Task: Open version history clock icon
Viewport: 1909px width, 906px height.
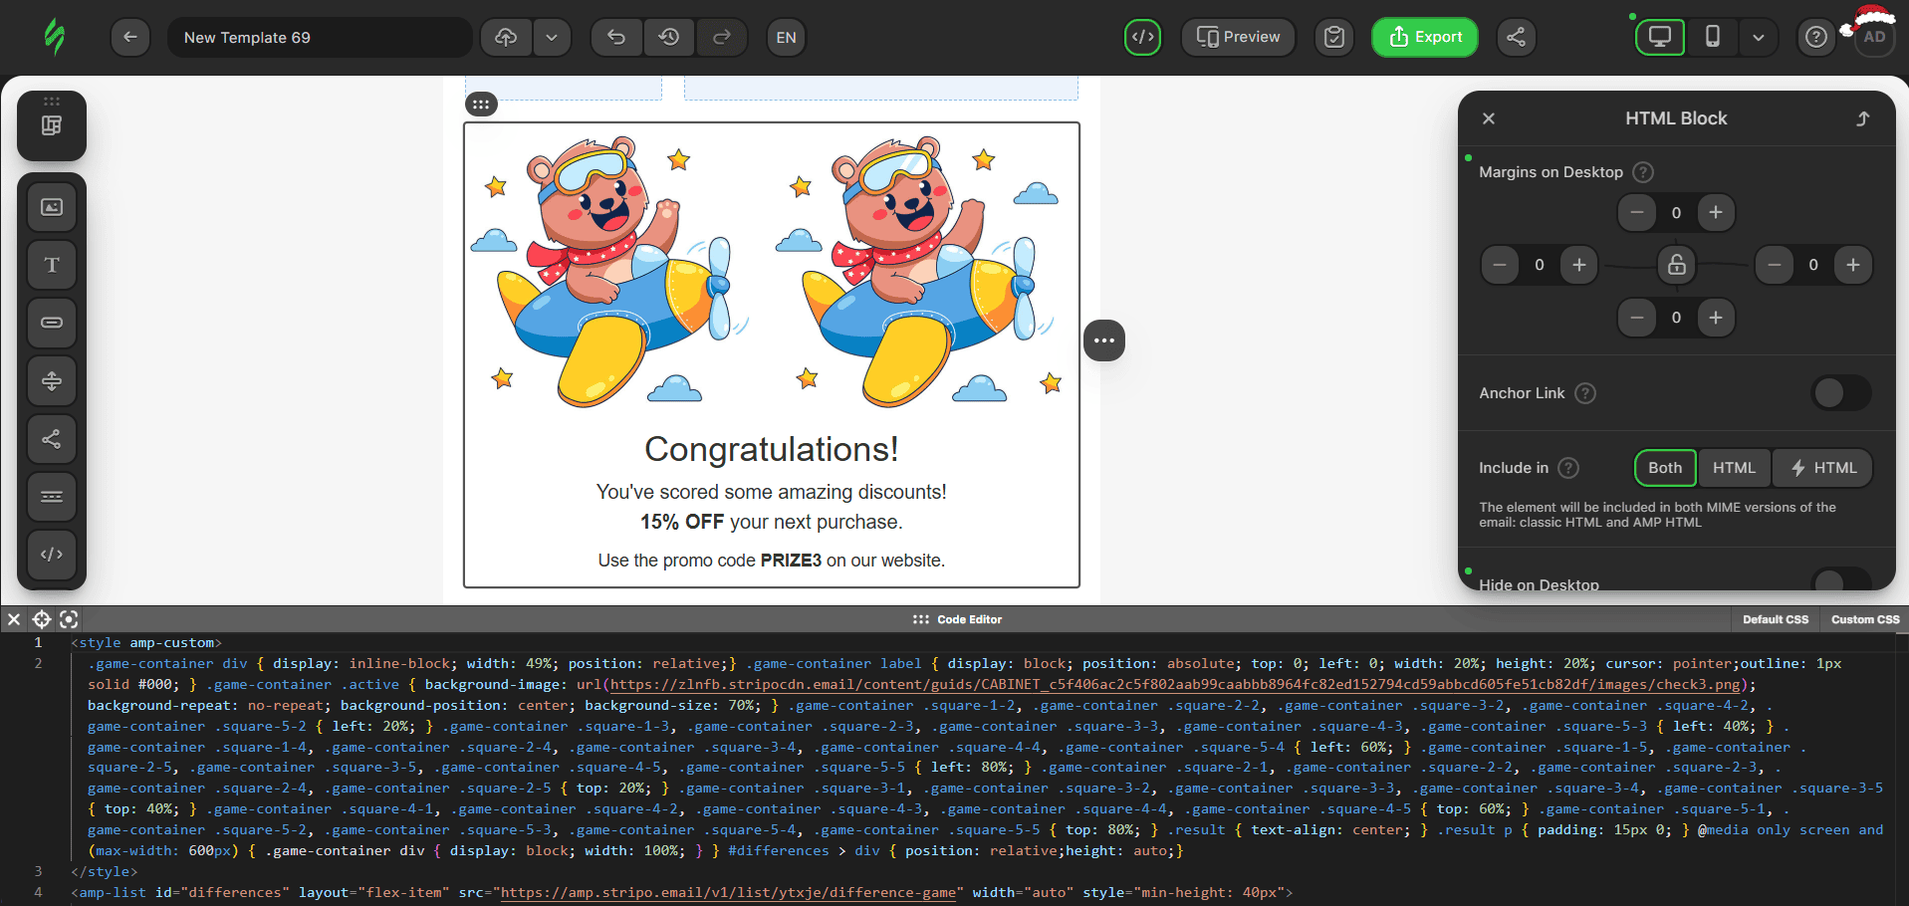Action: coord(669,38)
